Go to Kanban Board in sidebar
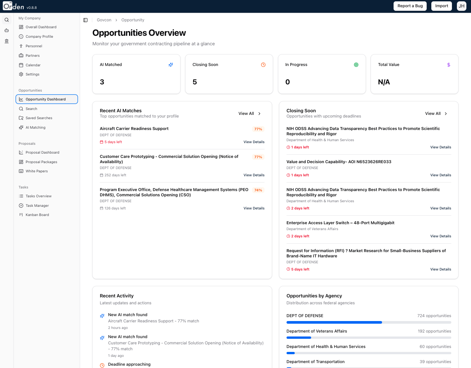Screen dimensions: 471x368 pos(37,215)
